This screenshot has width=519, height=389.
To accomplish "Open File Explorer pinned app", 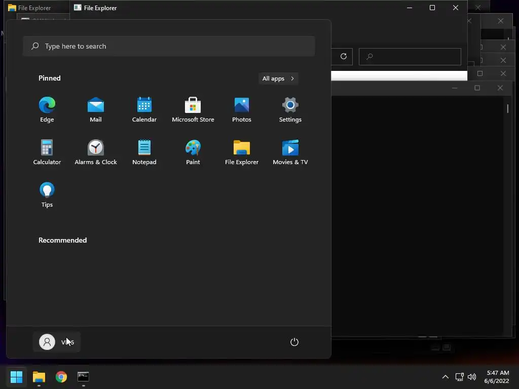I will (242, 152).
